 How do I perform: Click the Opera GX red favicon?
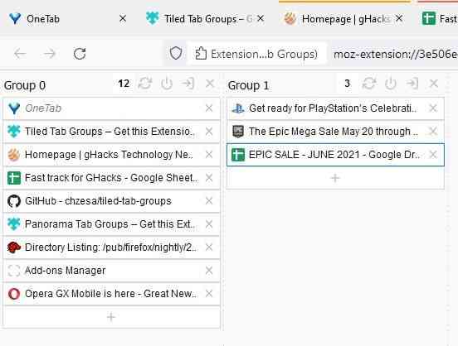click(14, 294)
